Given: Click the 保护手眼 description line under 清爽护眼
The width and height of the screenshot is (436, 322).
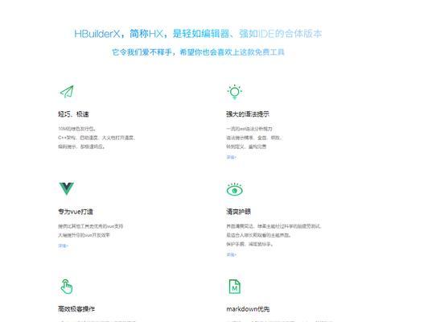Looking at the screenshot, I should [x=249, y=244].
